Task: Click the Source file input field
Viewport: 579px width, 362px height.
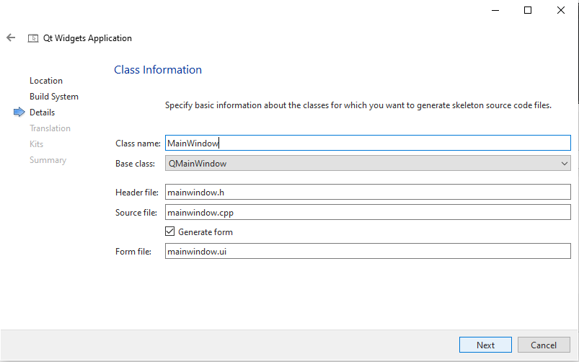Action: coord(368,213)
